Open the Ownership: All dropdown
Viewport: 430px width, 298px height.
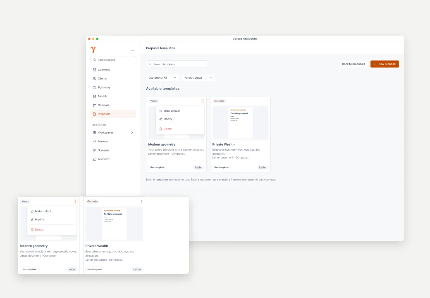[x=162, y=78]
